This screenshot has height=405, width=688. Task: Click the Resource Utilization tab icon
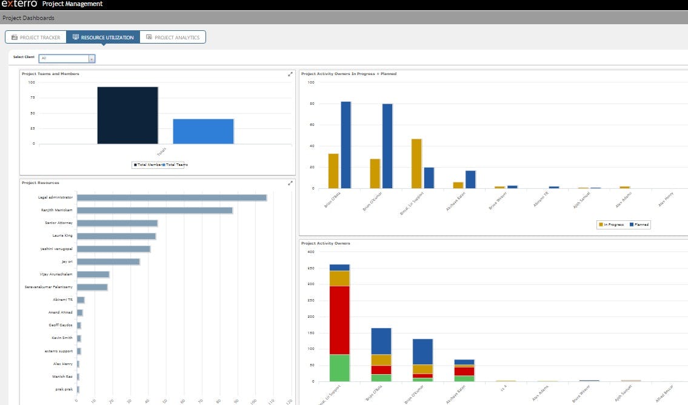coord(76,36)
